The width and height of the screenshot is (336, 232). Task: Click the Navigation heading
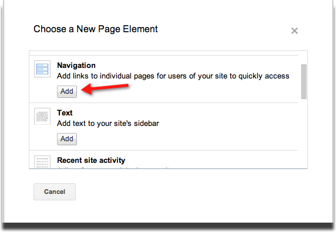(x=76, y=66)
